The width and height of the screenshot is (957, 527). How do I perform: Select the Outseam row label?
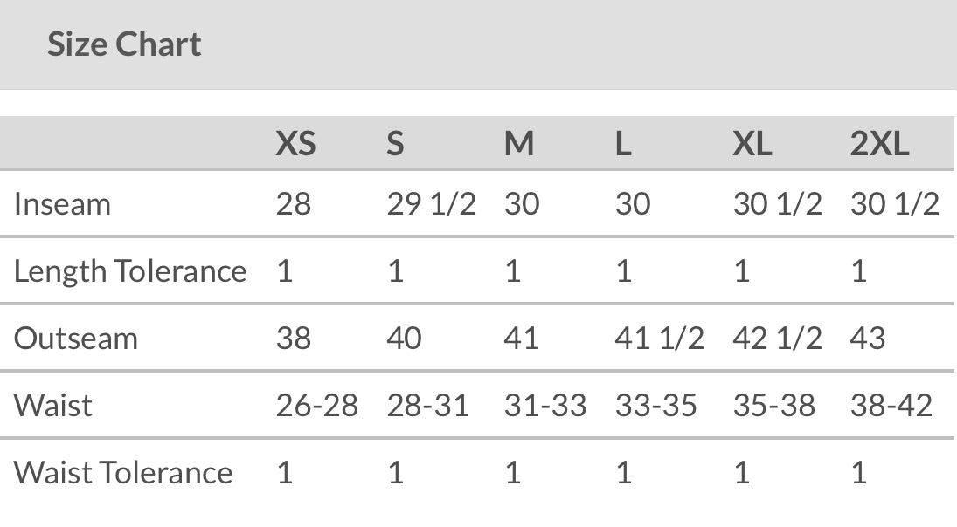(76, 339)
